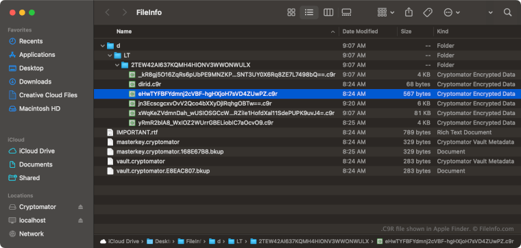This screenshot has width=521, height=248.
Task: Eject the Cryptomator volume
Action: 80,207
